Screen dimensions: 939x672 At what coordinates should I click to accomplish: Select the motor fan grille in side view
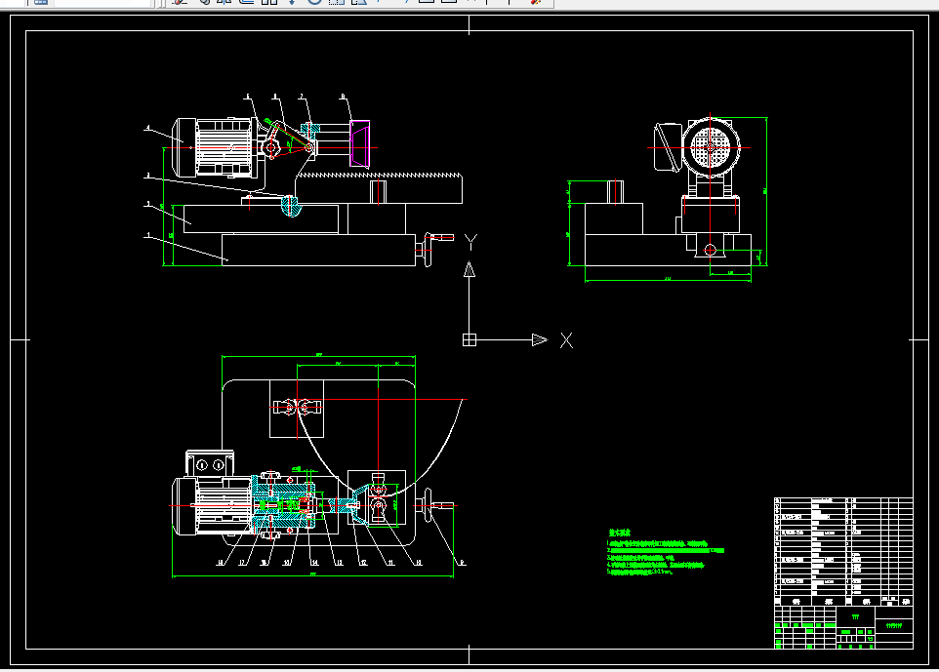pos(711,147)
